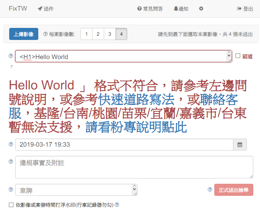Click help icon beside 違規事實及附註
The height and width of the screenshot is (211, 260).
click(x=11, y=162)
